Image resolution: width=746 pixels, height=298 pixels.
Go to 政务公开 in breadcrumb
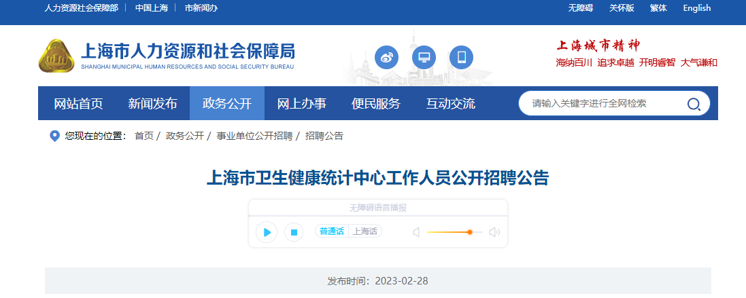[x=184, y=136]
